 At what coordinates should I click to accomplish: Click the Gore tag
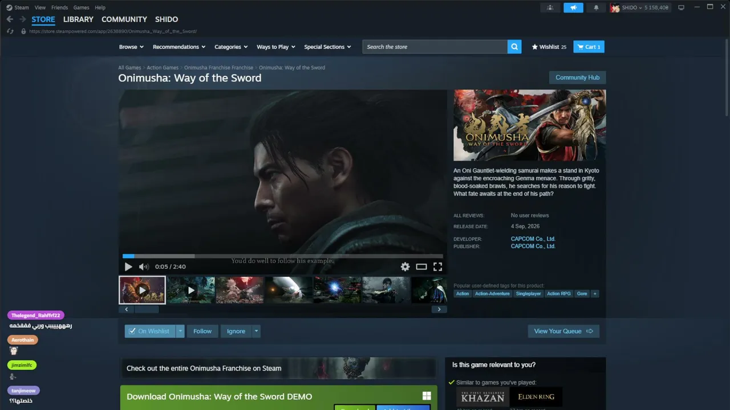point(582,294)
